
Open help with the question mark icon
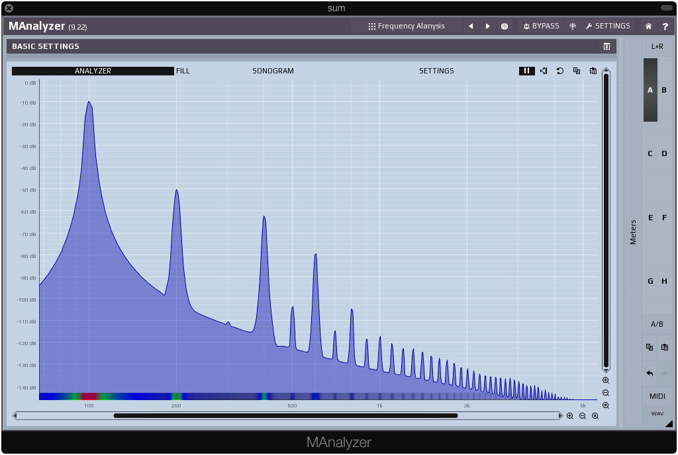tap(665, 26)
